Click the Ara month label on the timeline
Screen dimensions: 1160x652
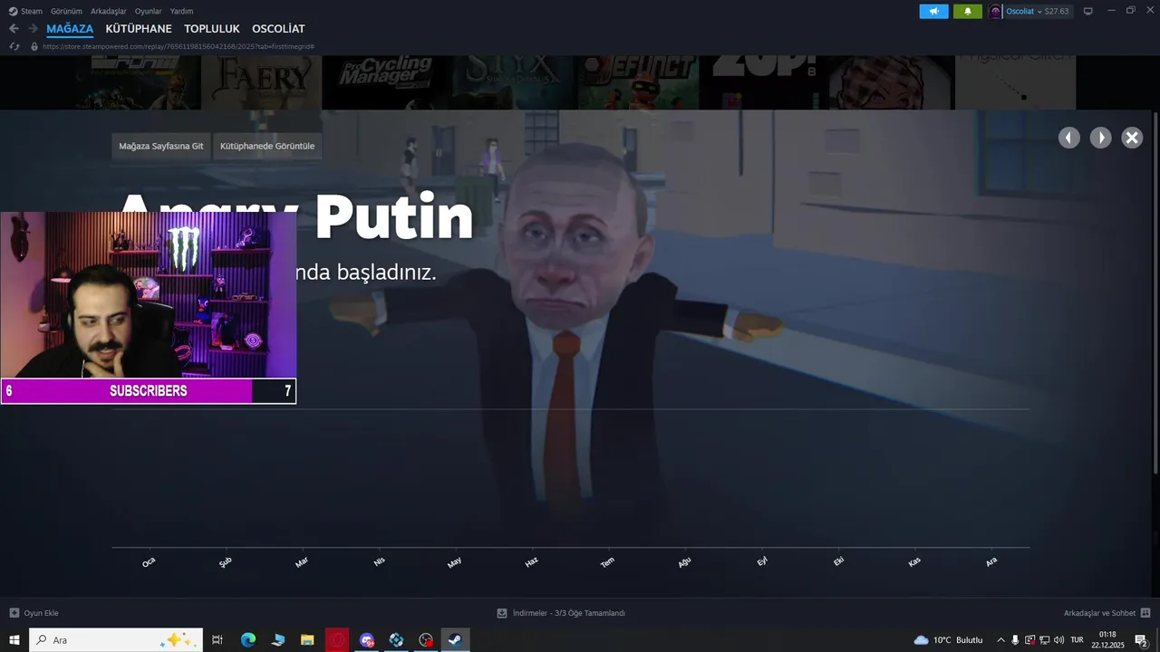(991, 562)
